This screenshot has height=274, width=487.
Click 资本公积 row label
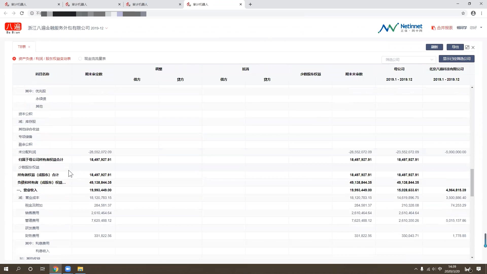click(x=25, y=114)
